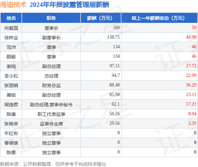Viewport: 198px width, 167px height.
Task: Click salary value 160
Action: [116, 27]
